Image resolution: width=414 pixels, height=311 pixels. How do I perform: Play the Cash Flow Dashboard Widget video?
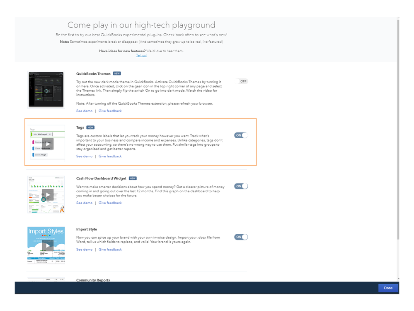click(48, 195)
